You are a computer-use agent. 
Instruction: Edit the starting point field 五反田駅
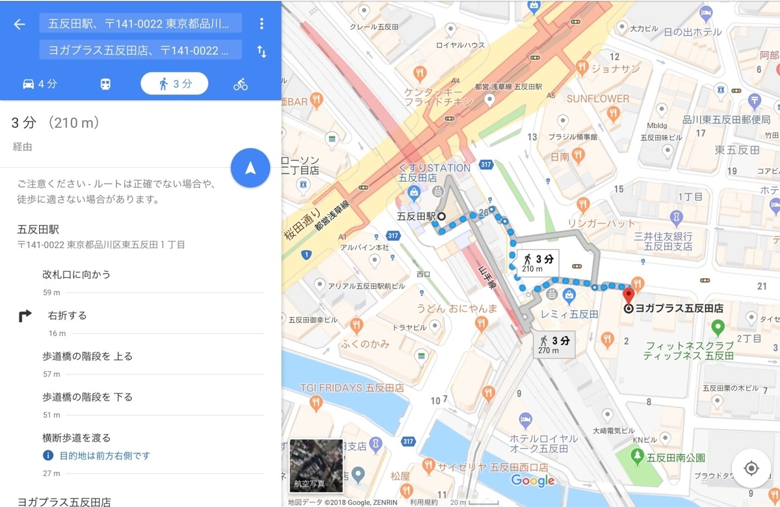[x=140, y=24]
